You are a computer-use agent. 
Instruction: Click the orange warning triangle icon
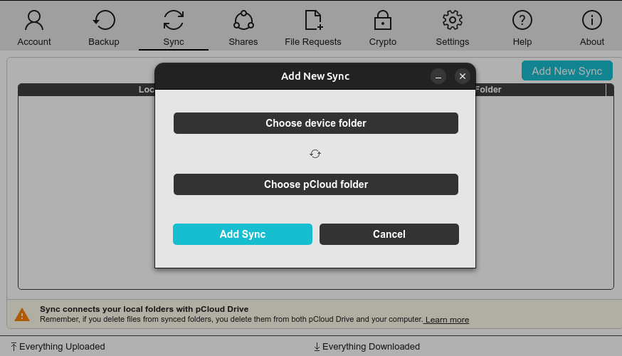tap(22, 315)
